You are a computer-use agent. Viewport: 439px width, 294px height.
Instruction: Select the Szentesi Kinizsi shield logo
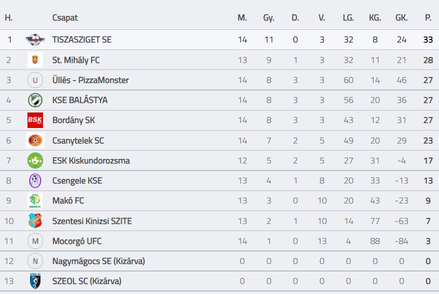[x=35, y=221]
